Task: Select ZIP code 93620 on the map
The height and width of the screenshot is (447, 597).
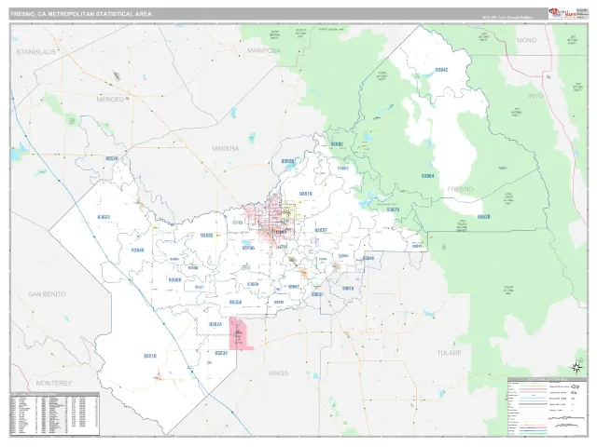Action: click(111, 158)
